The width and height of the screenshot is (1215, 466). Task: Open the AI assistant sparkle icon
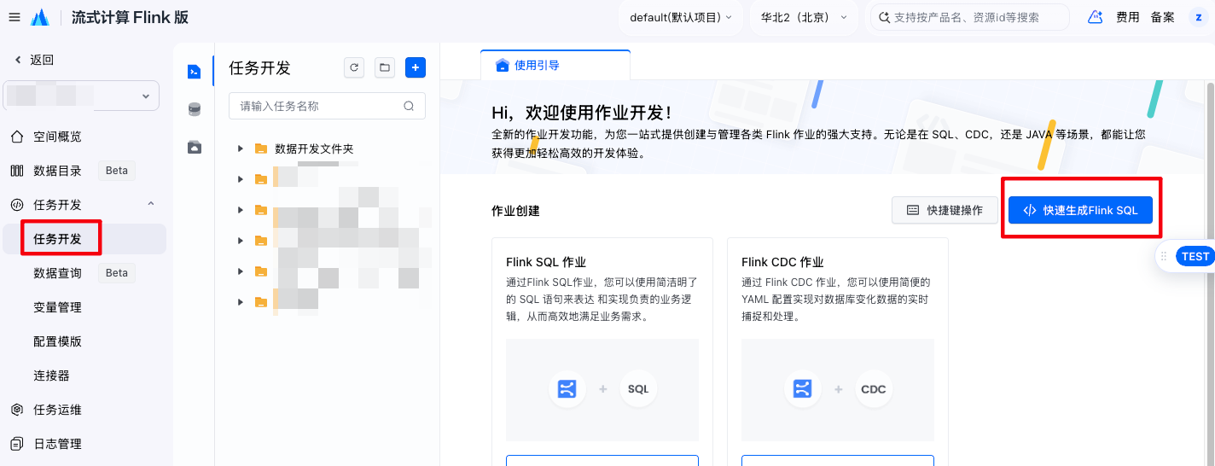[x=1096, y=17]
